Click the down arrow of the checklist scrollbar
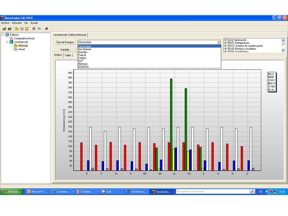 pos(283,50)
